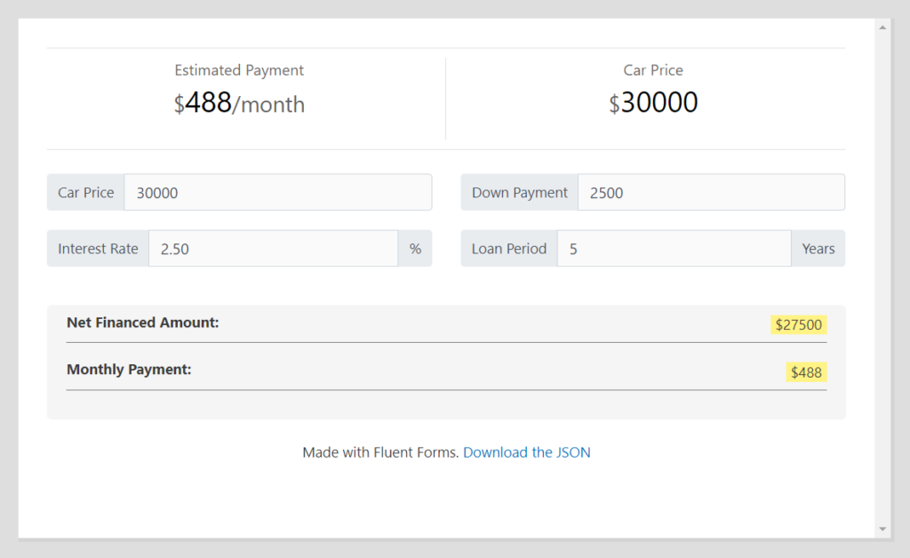Viewport: 910px width, 558px height.
Task: Click the Net Financed Amount row heading
Action: (142, 323)
